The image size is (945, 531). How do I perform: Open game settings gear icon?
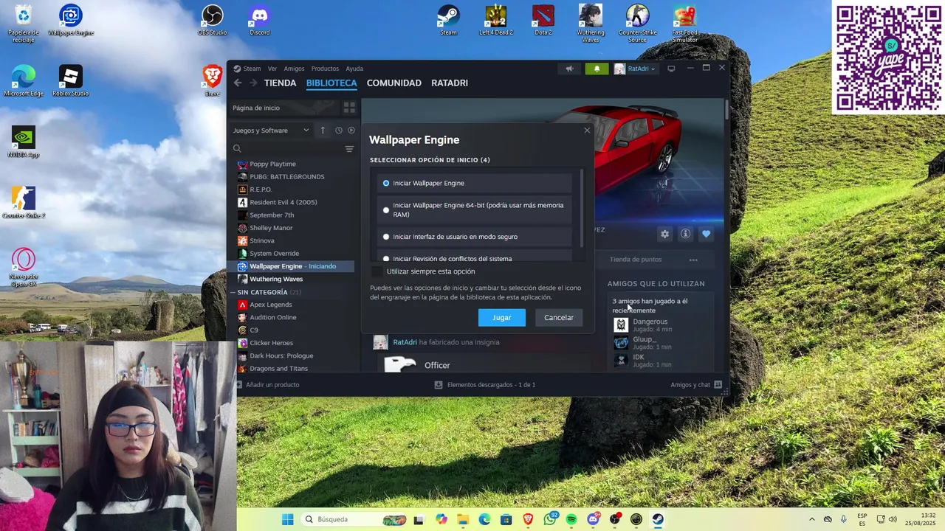664,234
